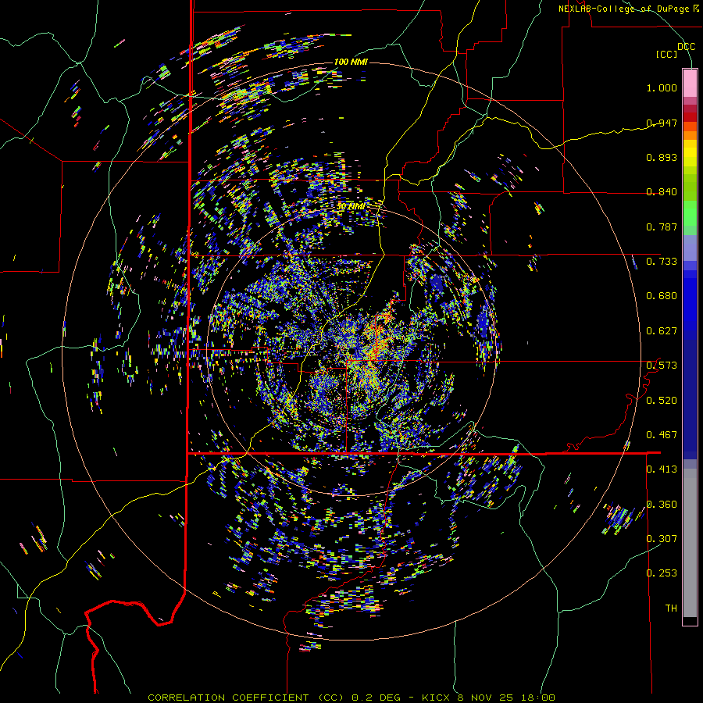Select the 0.787 legend value

(x=662, y=227)
